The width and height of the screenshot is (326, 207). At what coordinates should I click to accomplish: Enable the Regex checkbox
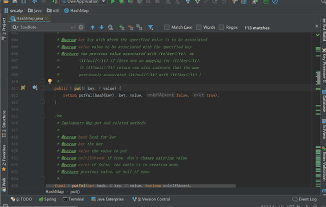point(222,27)
